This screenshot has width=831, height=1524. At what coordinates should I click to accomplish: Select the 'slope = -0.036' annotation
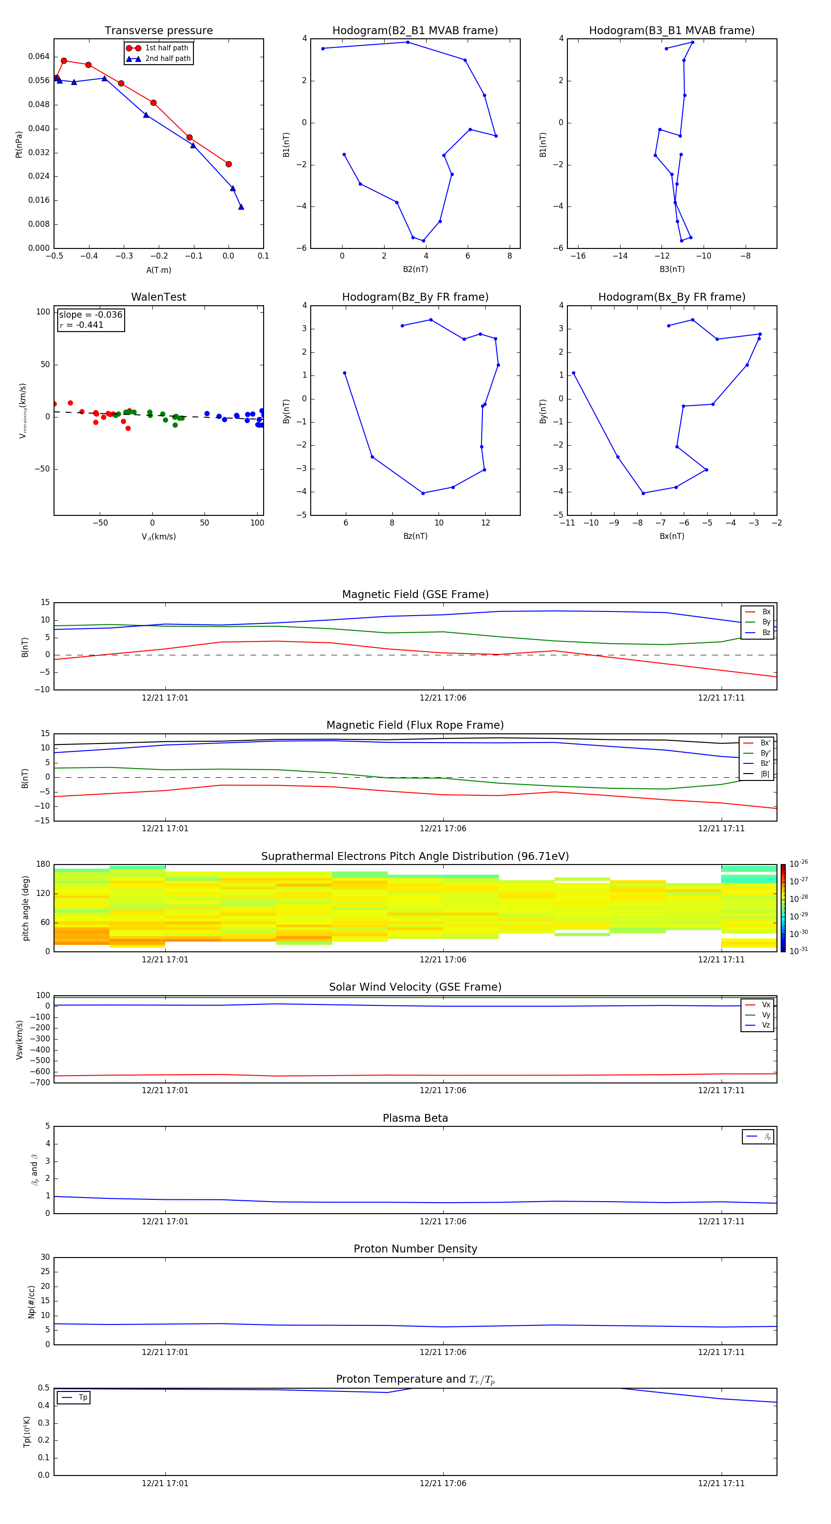pyautogui.click(x=90, y=315)
